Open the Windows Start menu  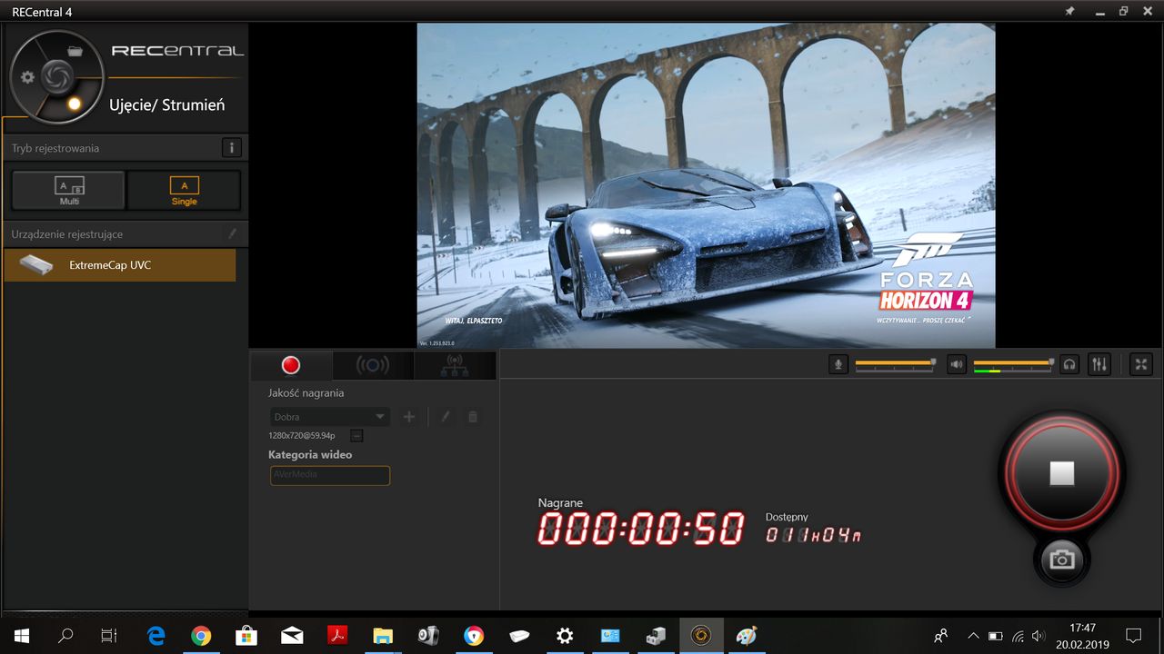pyautogui.click(x=22, y=636)
